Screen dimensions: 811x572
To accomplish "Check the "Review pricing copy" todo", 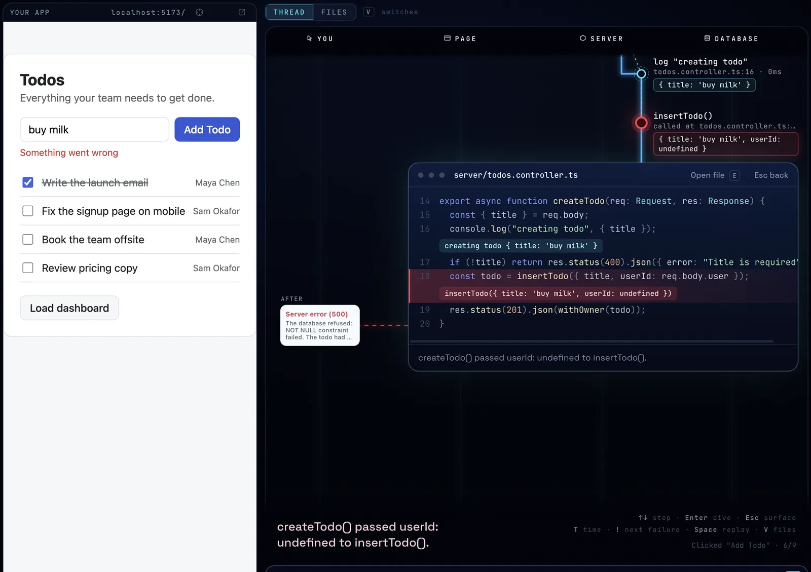I will pos(28,268).
